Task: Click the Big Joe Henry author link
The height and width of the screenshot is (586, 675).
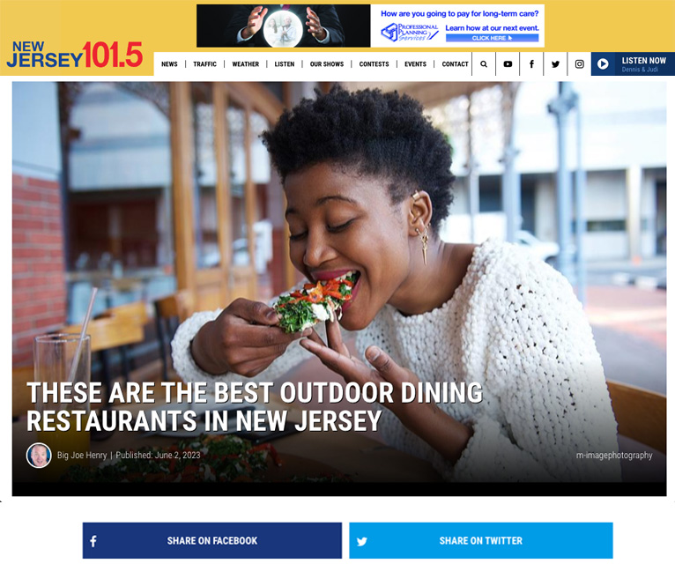Action: pos(82,455)
